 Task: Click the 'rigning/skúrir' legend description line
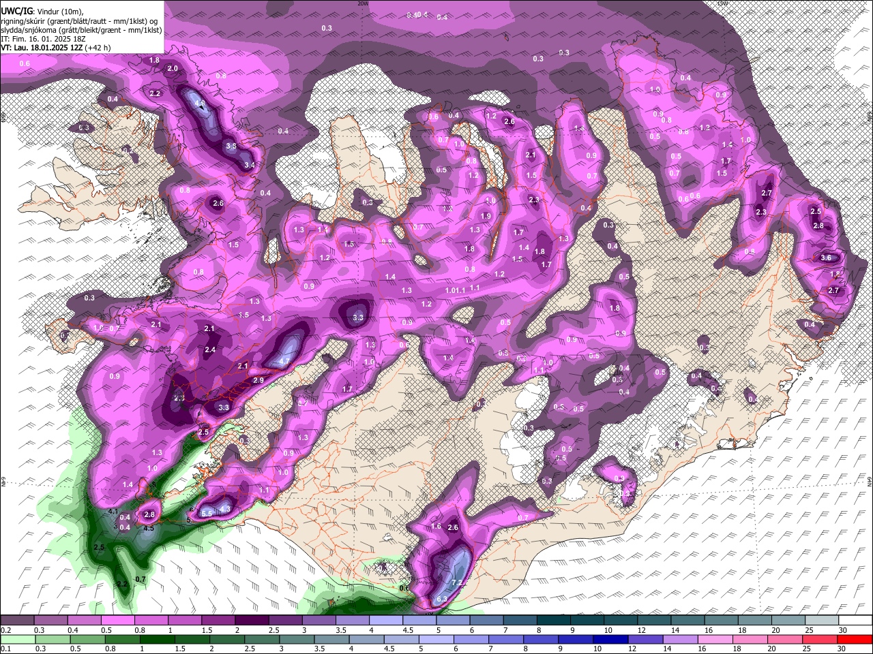point(80,20)
